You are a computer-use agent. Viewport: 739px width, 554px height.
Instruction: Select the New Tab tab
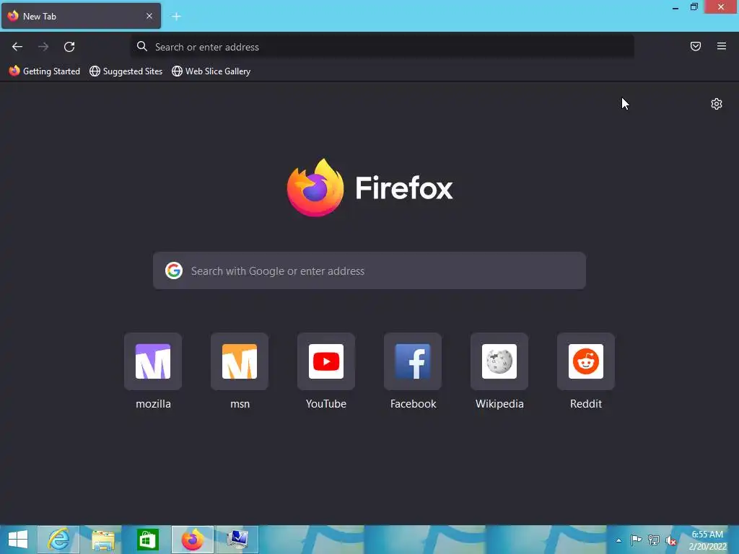(x=81, y=16)
